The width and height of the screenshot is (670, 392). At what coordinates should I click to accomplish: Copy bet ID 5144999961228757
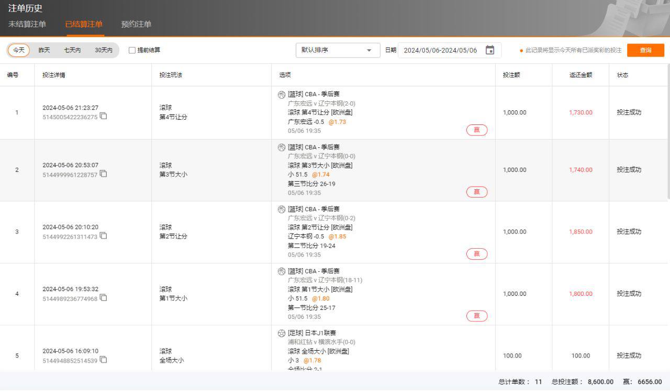104,174
